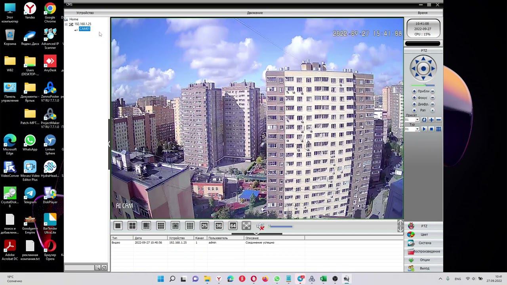Click the Дата column header

pos(151,238)
